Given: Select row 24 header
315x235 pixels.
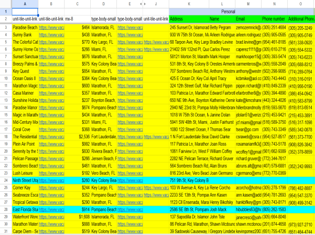Looking at the screenshot, I should click(x=6, y=181).
